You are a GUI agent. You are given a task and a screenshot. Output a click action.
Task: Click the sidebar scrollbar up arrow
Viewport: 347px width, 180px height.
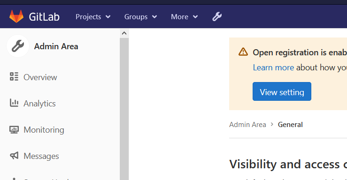pyautogui.click(x=124, y=33)
